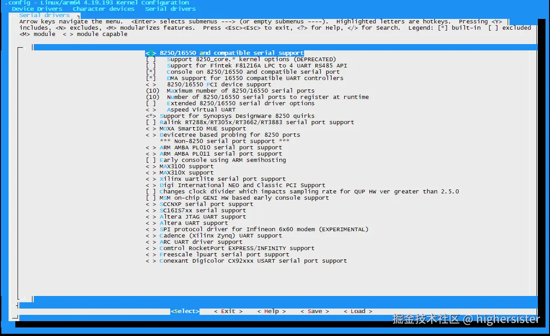Click the Load button
Image resolution: width=550 pixels, height=336 pixels.
(358, 311)
